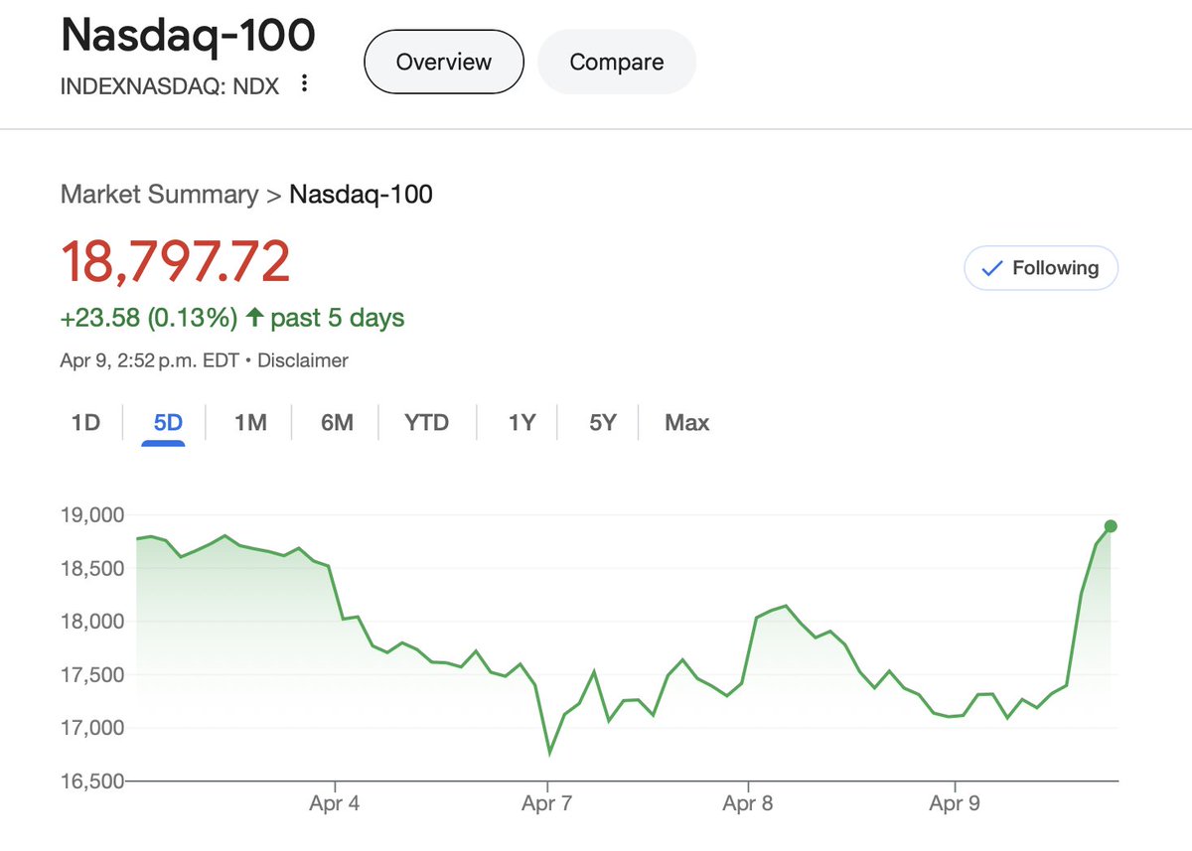Click the Compare button
1192x851 pixels.
[617, 62]
